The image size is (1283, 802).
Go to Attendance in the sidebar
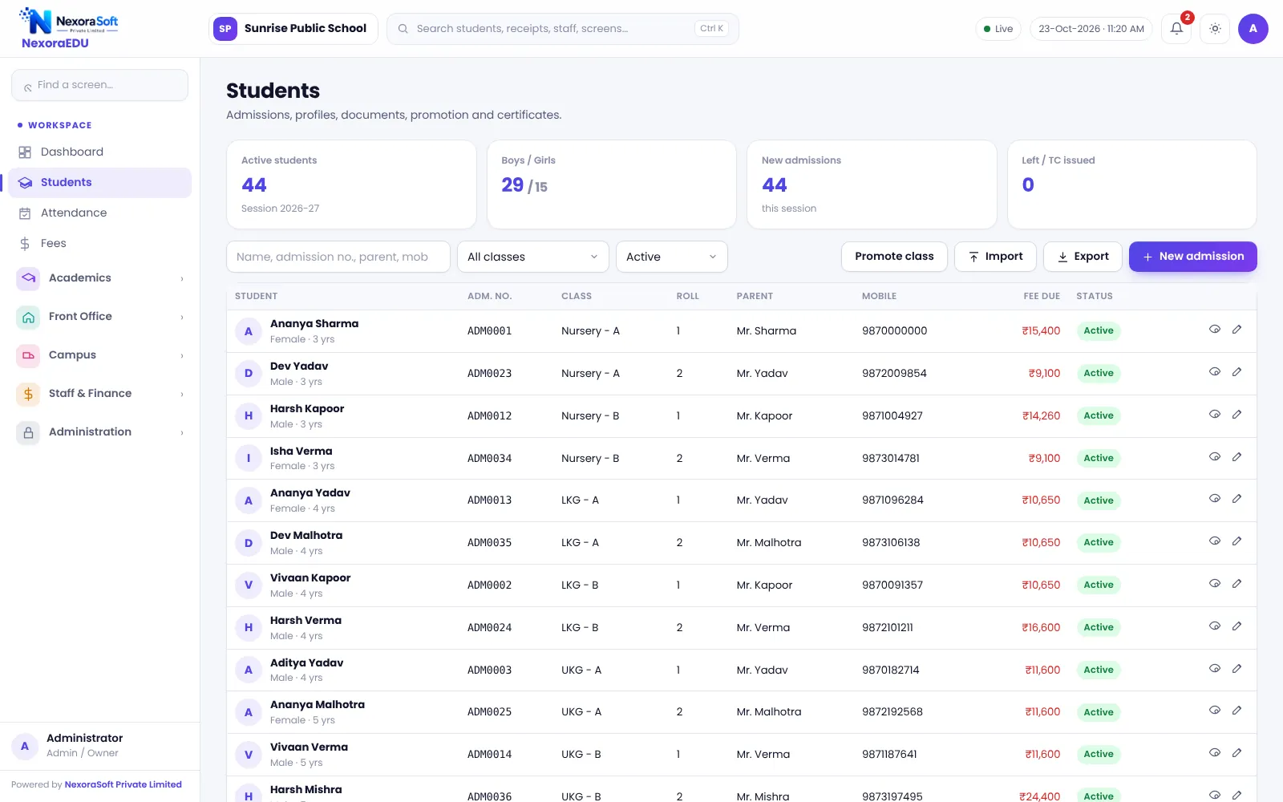(100, 213)
